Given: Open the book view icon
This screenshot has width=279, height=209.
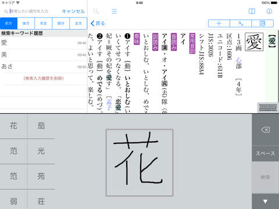Looking at the screenshot, I should pyautogui.click(x=252, y=11).
